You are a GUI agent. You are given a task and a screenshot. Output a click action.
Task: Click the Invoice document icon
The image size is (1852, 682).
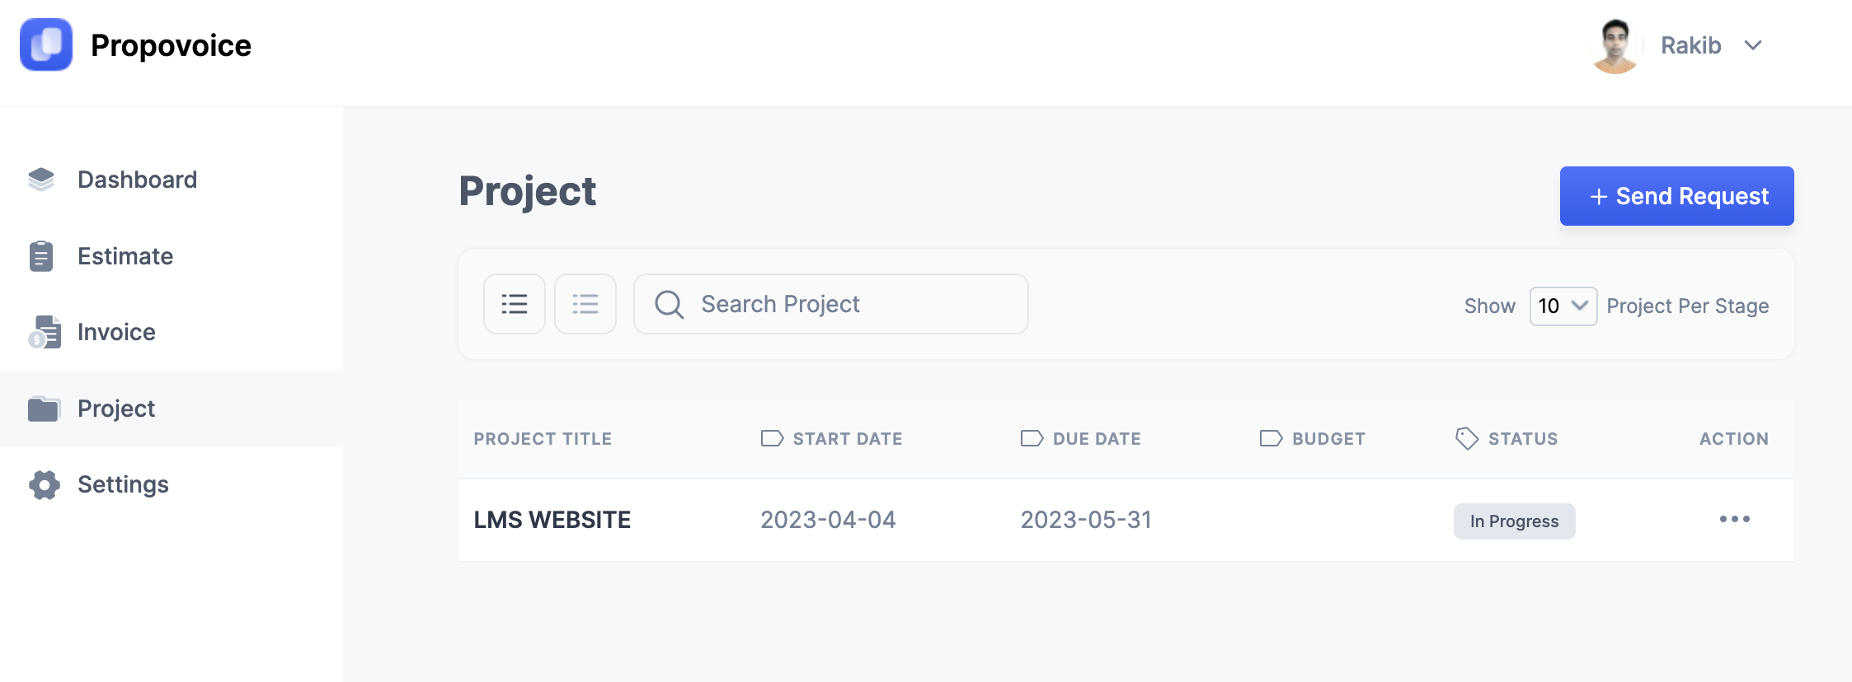[45, 332]
